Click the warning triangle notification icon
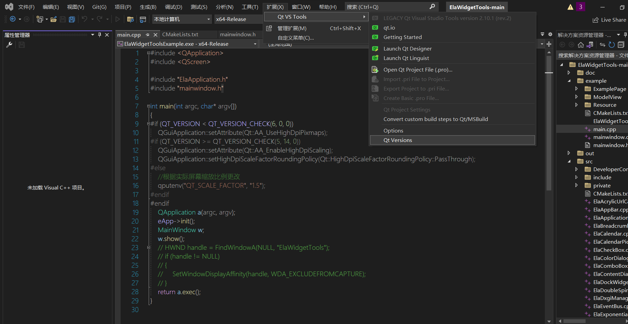Image resolution: width=628 pixels, height=324 pixels. [x=570, y=7]
